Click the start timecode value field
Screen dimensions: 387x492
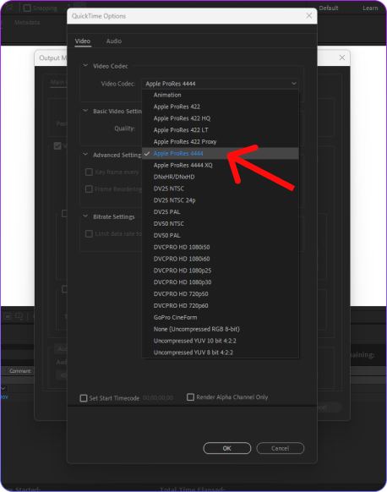[x=158, y=398]
